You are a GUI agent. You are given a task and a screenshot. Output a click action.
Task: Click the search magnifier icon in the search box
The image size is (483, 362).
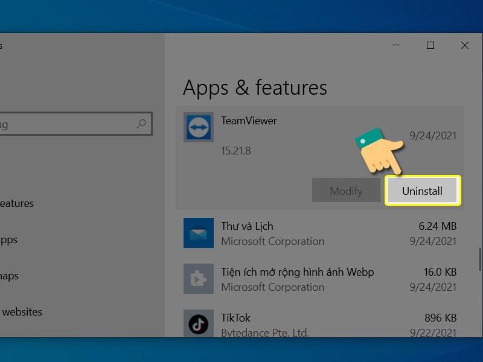141,124
